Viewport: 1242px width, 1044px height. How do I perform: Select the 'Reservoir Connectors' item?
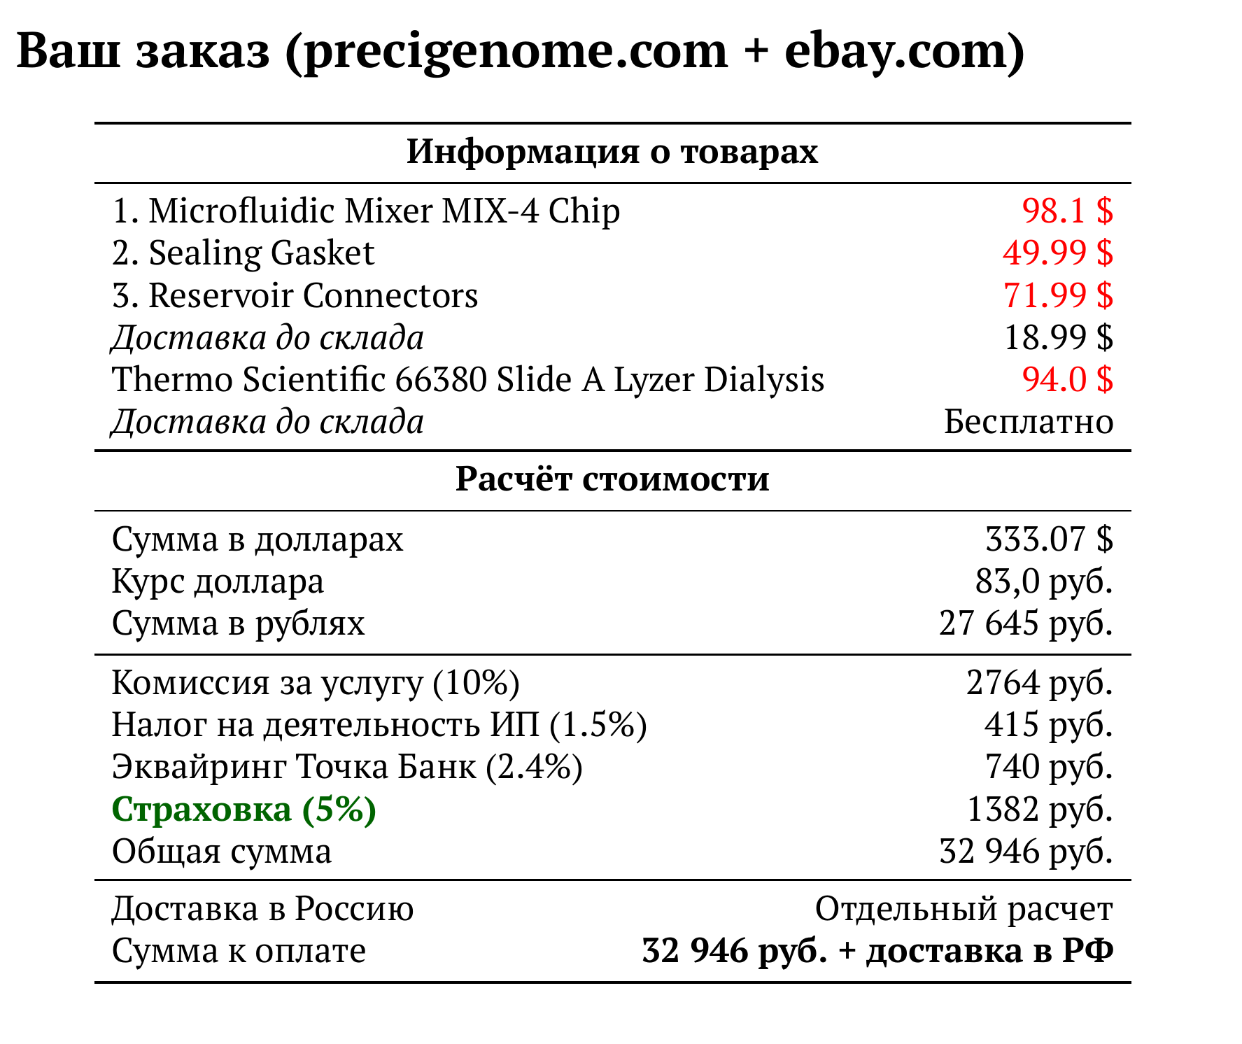pos(295,295)
